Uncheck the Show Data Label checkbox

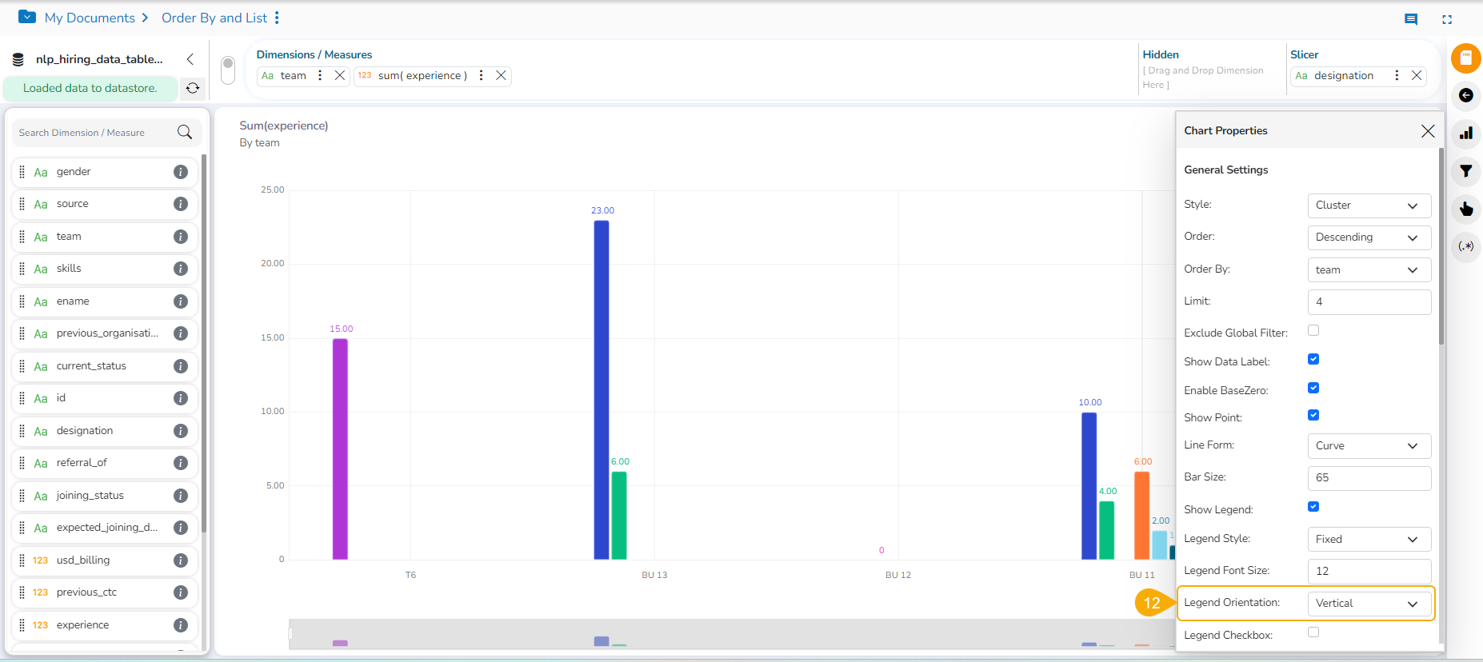[x=1313, y=359]
